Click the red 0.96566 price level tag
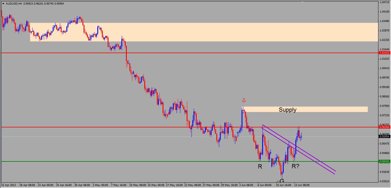 click(384, 127)
